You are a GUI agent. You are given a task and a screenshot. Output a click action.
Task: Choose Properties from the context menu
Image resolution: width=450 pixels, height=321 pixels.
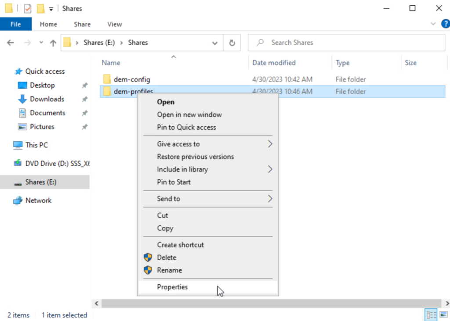172,287
